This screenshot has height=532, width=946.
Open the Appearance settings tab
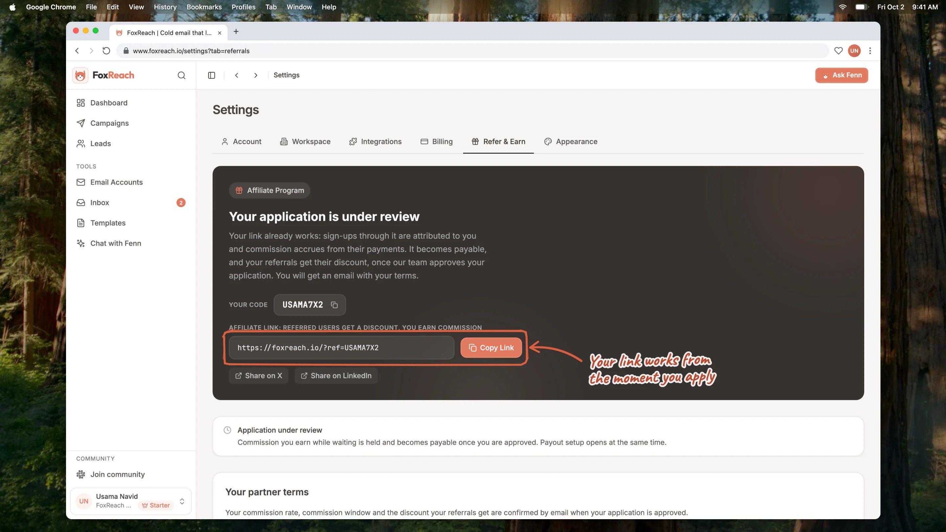click(x=570, y=142)
